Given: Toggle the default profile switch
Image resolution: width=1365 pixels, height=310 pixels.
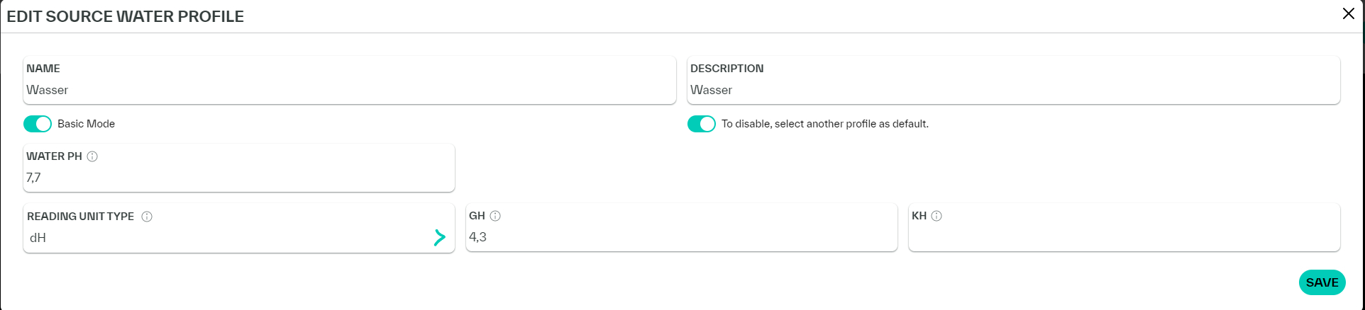Looking at the screenshot, I should click(701, 124).
